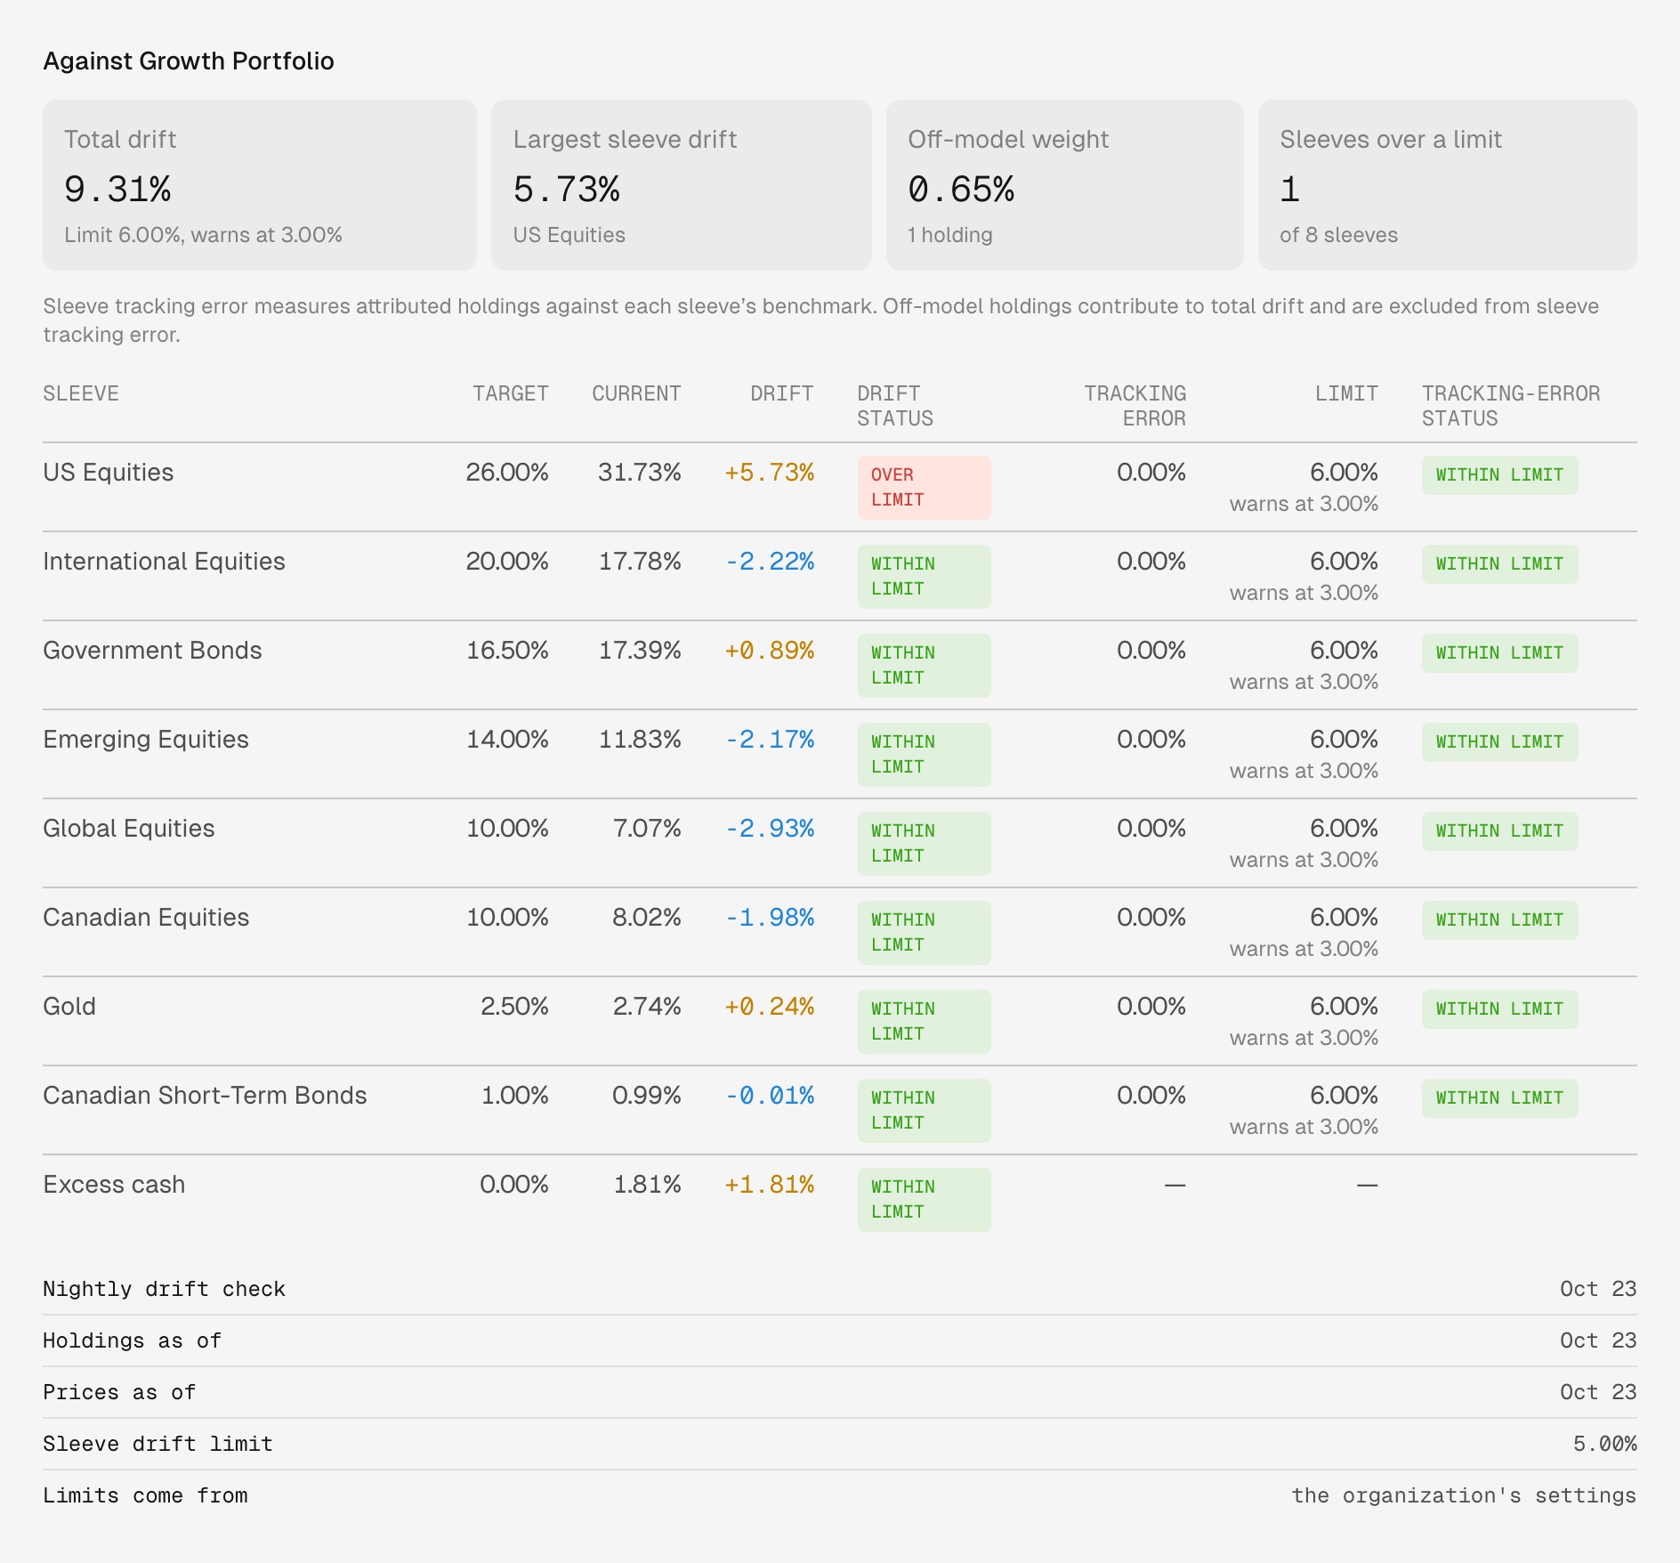This screenshot has width=1680, height=1563.
Task: Click the 'Holdings as of' label
Action: click(132, 1340)
